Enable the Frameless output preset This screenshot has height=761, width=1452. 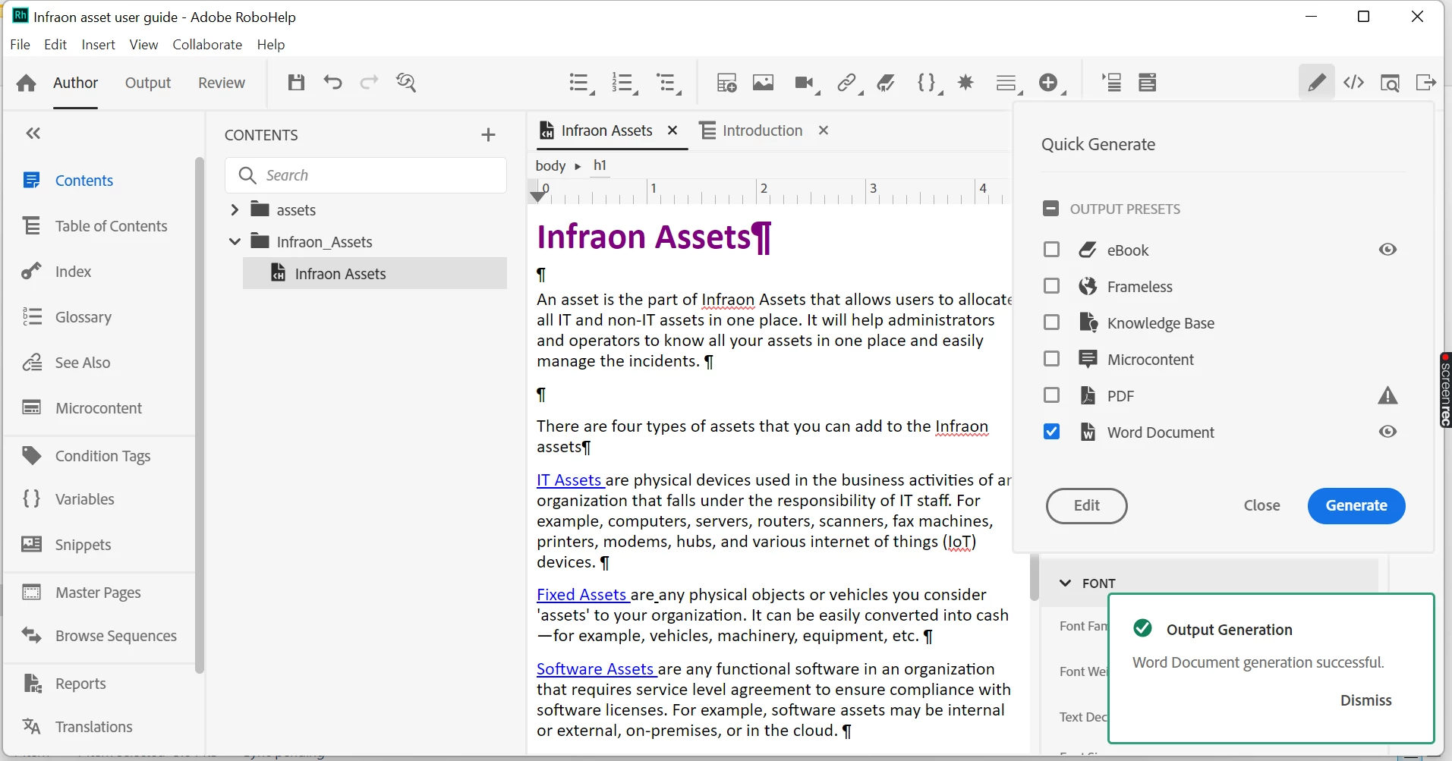1051,286
